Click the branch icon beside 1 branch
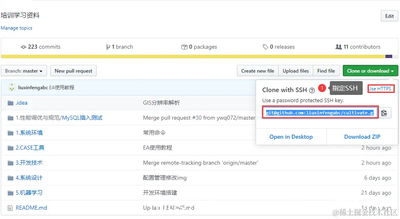This screenshot has width=400, height=219. click(108, 47)
